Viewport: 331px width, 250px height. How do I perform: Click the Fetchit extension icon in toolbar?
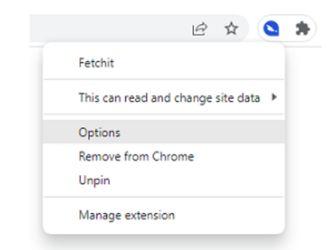coord(272,29)
